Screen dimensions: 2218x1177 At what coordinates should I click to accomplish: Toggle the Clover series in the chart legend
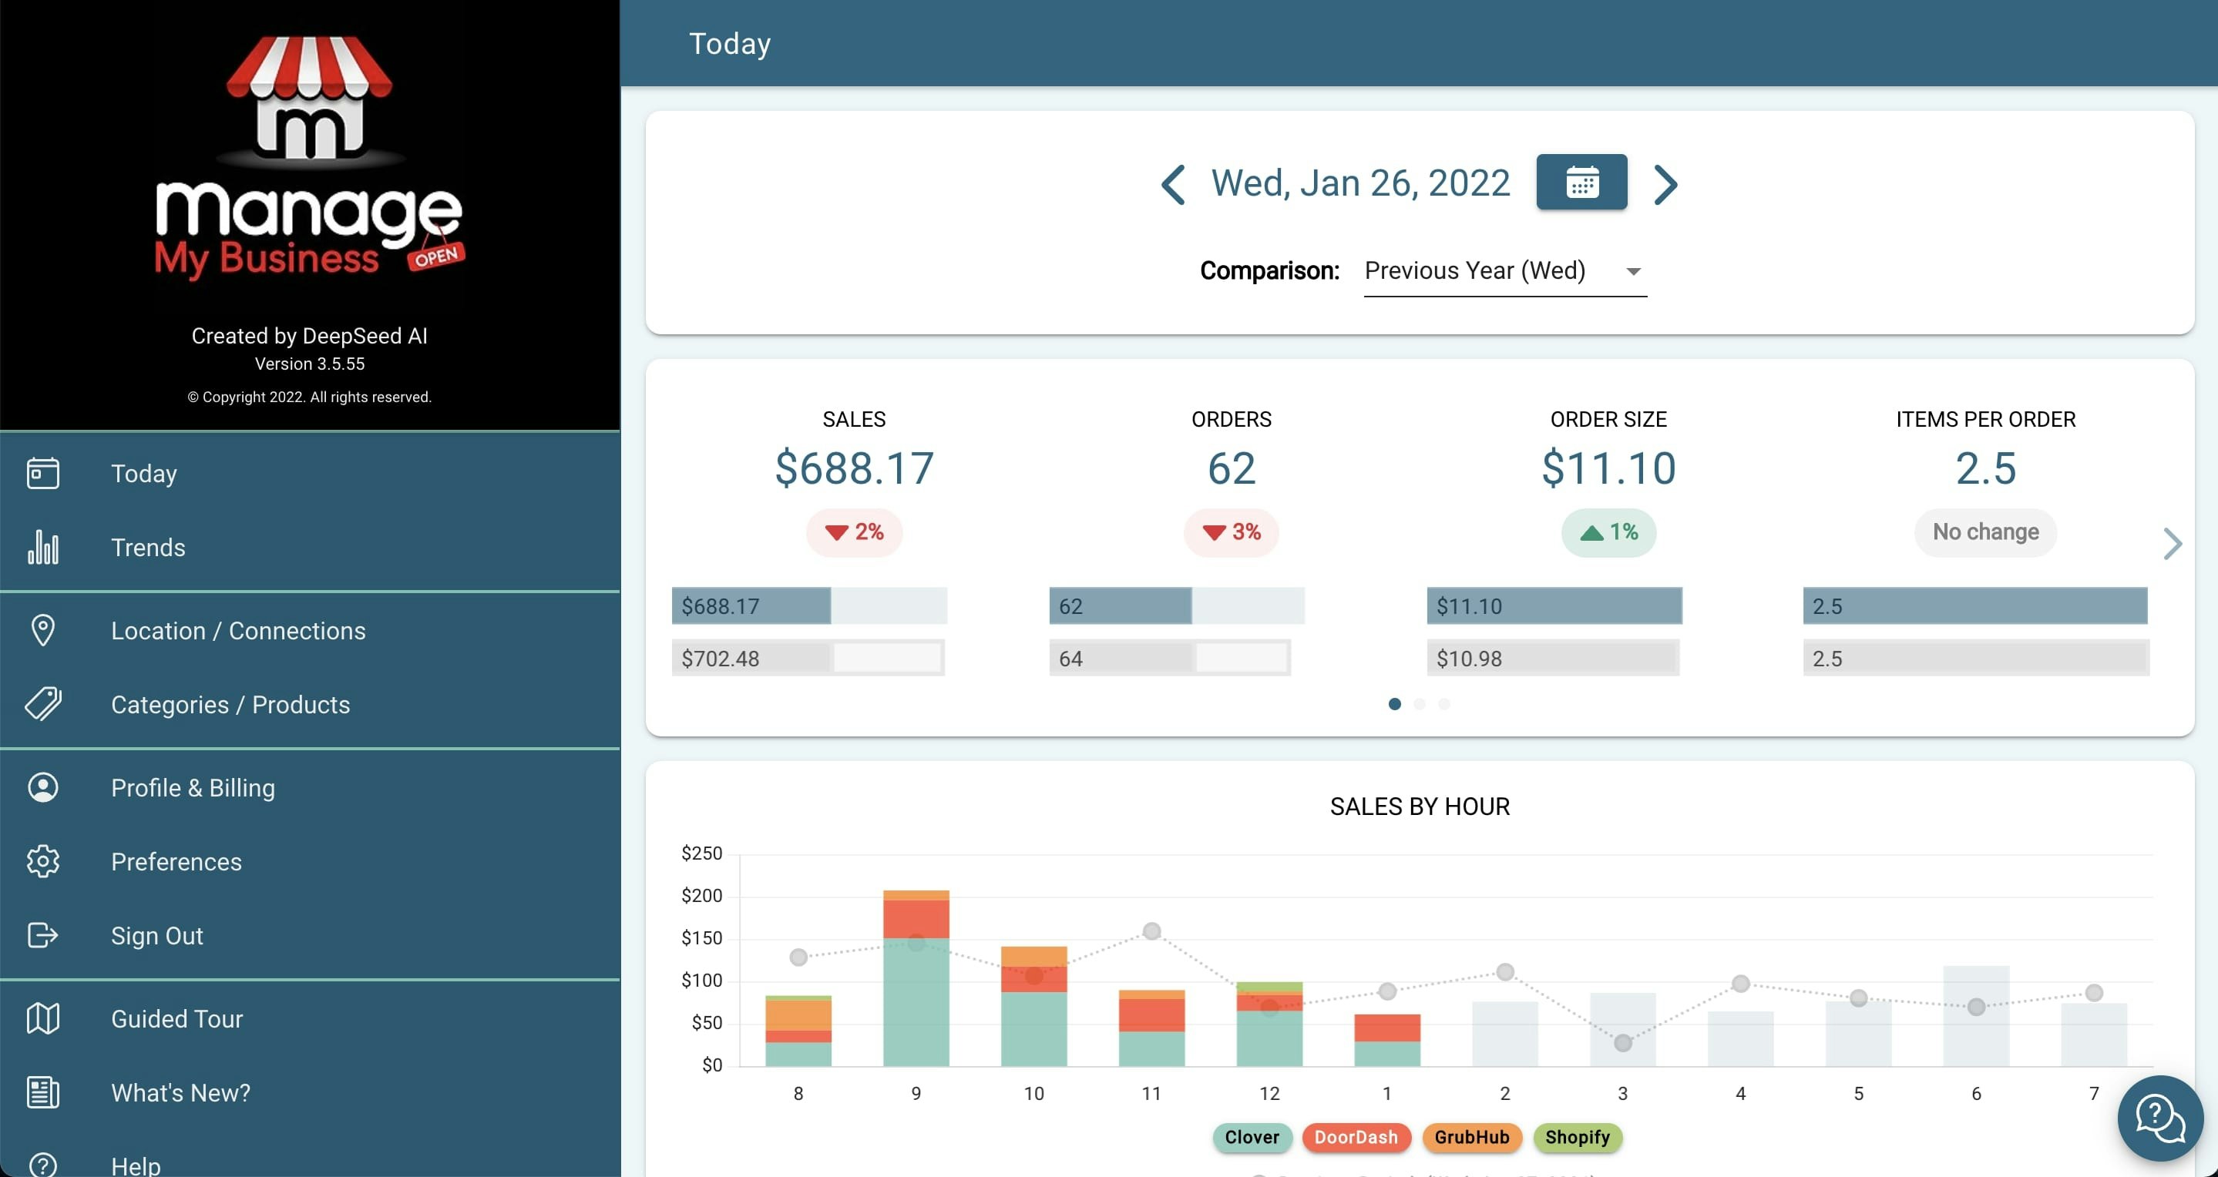(x=1252, y=1138)
